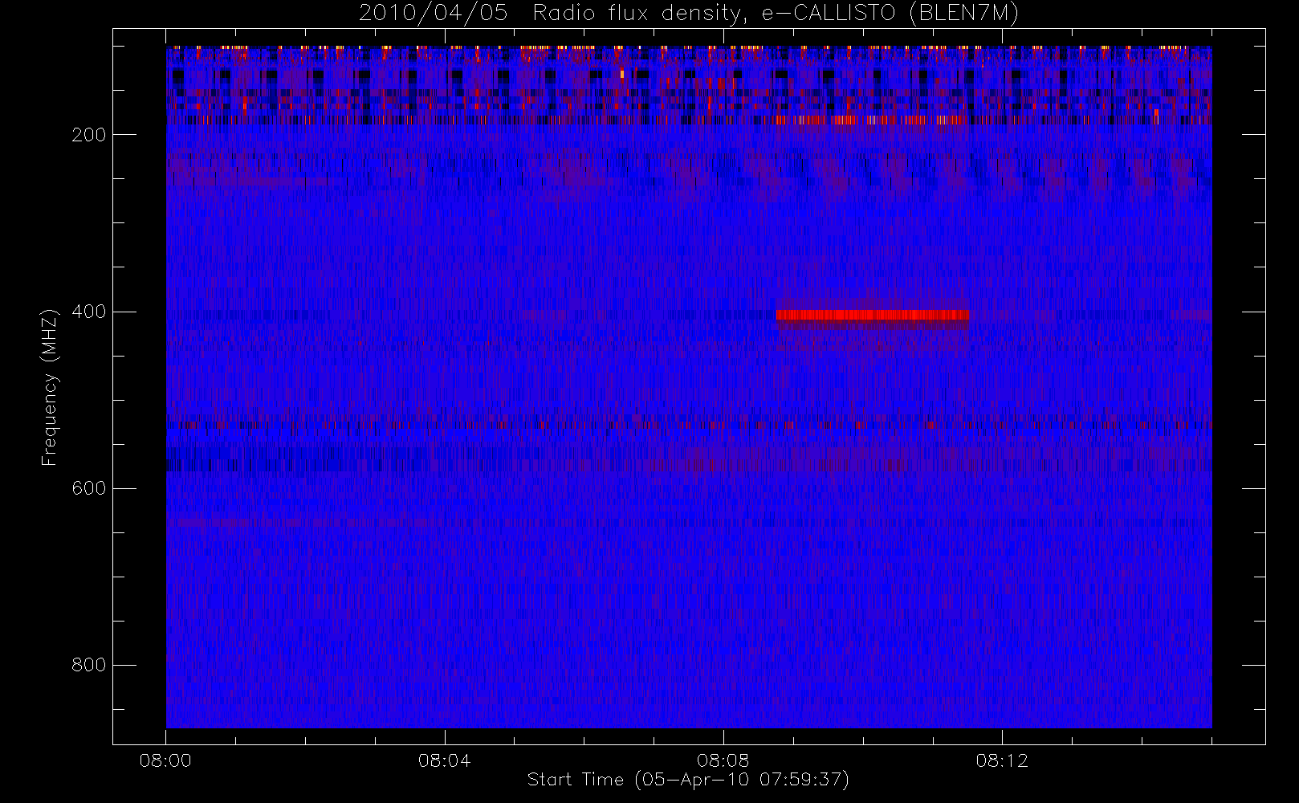
Task: Click the bright red burst band near 400 MHz
Action: point(873,315)
